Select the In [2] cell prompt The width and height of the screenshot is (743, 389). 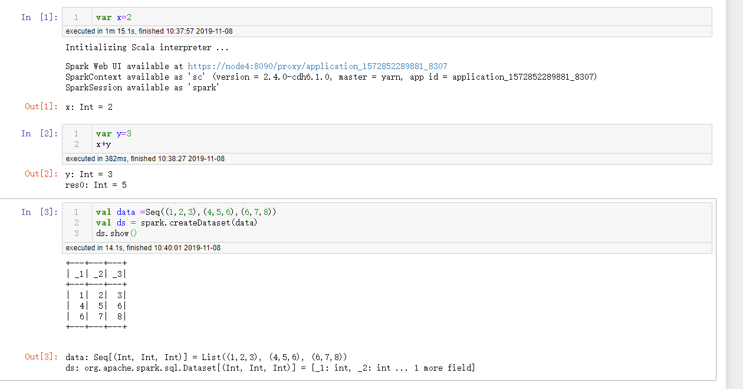40,133
